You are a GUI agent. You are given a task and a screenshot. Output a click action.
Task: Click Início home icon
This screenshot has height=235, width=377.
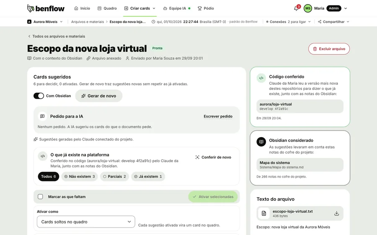pyautogui.click(x=76, y=8)
